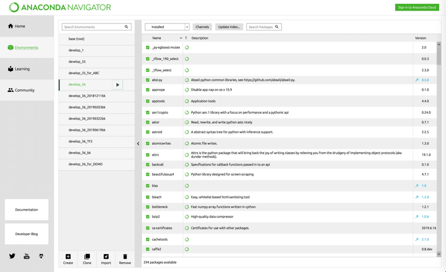Click the scroll down arrow of package list
Image resolution: width=446 pixels, height=272 pixels.
click(x=439, y=254)
